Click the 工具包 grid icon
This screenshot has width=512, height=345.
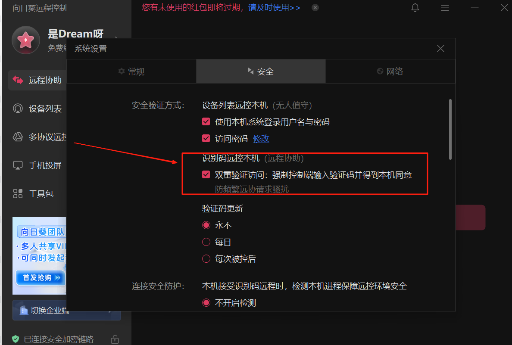[x=18, y=193]
